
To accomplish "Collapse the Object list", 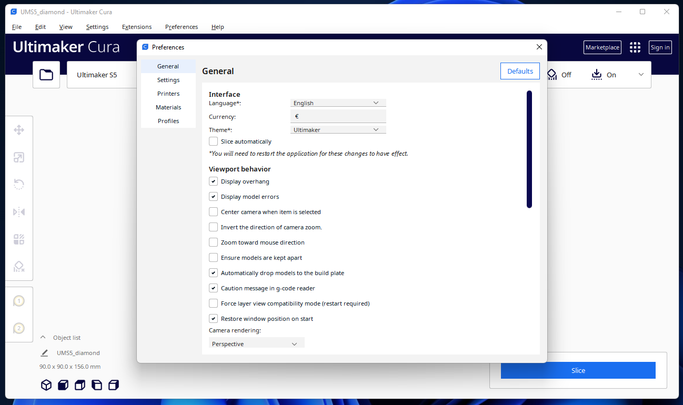I will pyautogui.click(x=43, y=338).
